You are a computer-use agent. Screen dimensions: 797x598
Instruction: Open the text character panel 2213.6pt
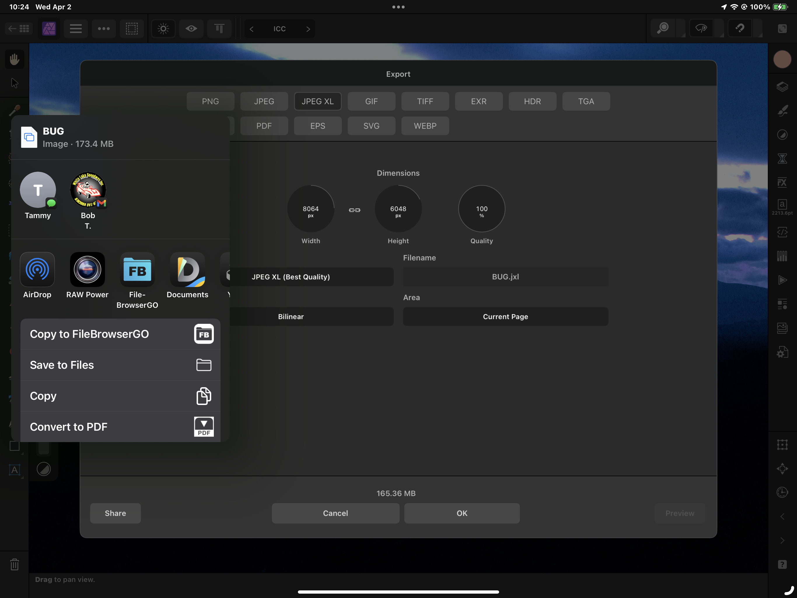pos(782,207)
